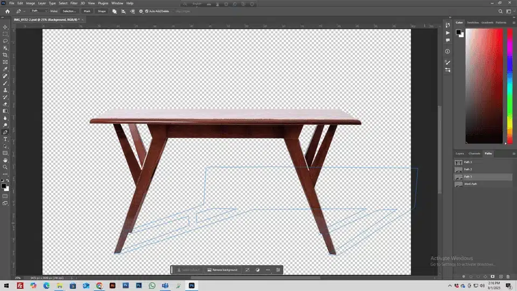The width and height of the screenshot is (517, 291).
Task: Change the Screen Mode
Action: tap(5, 203)
